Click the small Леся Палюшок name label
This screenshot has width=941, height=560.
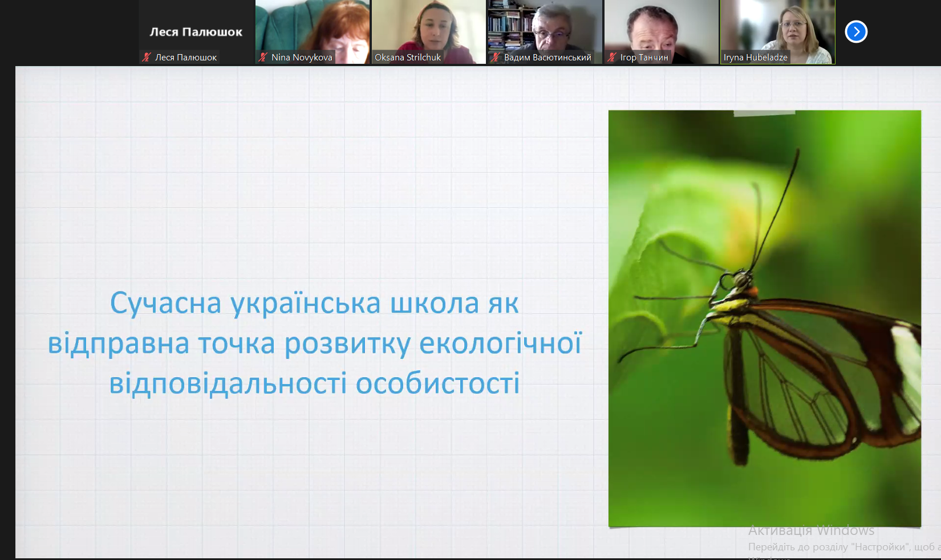coord(186,58)
